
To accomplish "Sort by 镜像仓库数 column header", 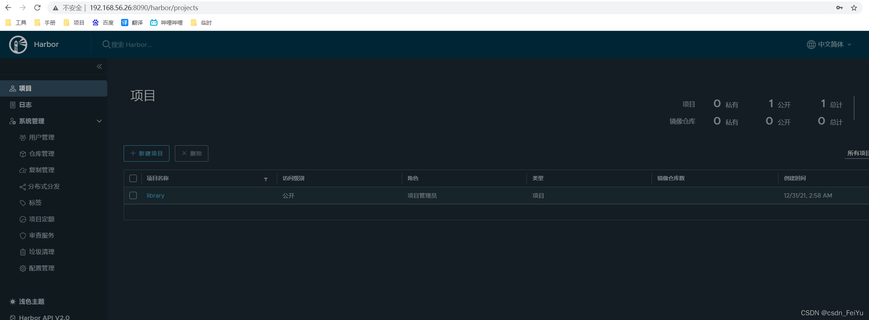I will pos(671,178).
